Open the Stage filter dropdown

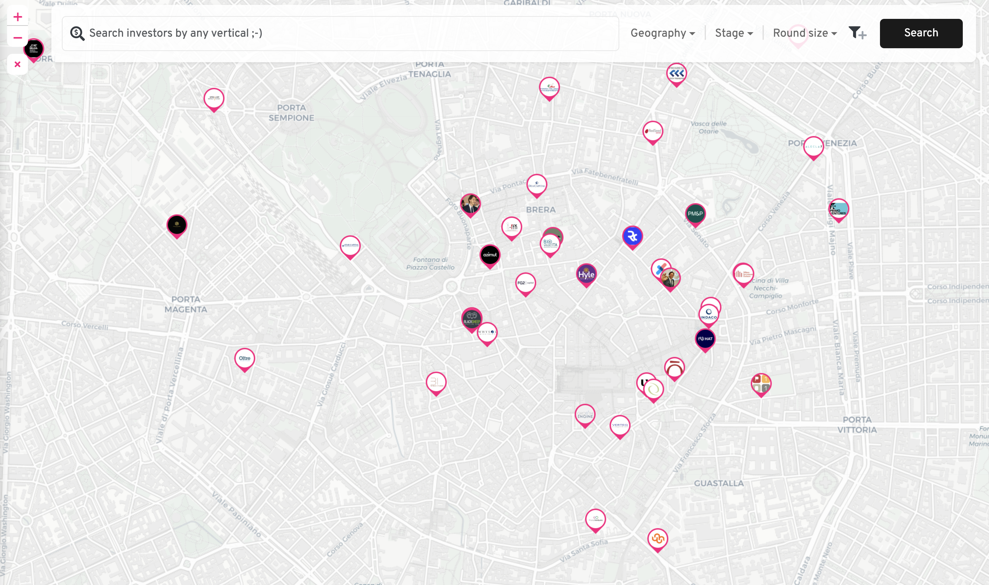734,33
